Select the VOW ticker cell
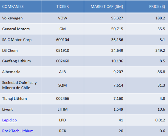168x136 pixels. [x=62, y=18]
